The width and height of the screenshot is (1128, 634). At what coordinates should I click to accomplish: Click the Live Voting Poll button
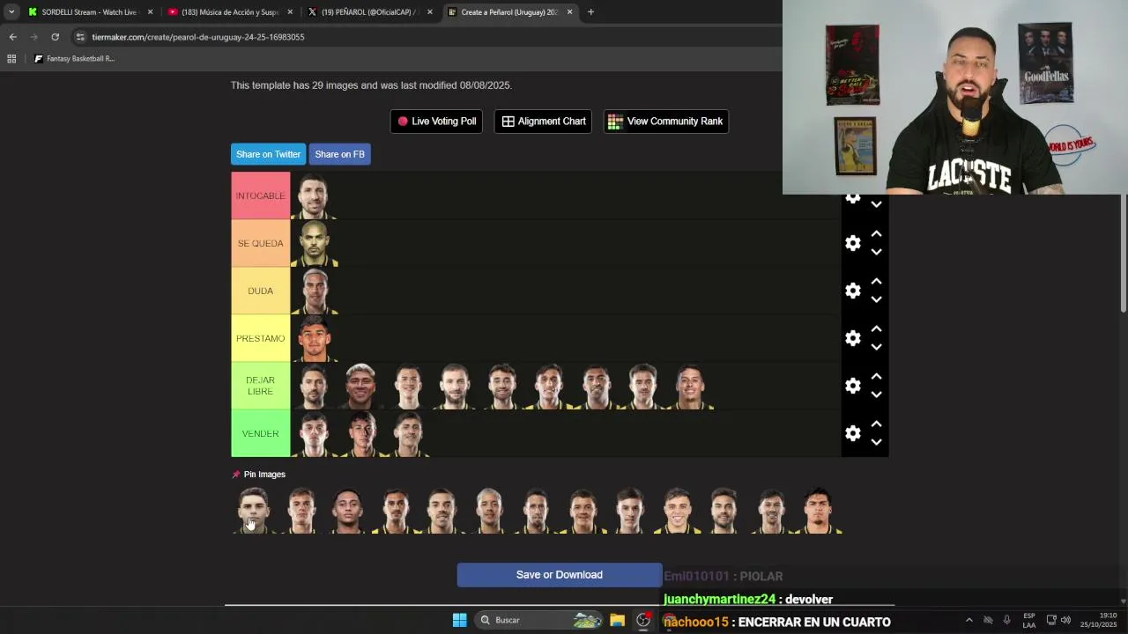point(436,122)
